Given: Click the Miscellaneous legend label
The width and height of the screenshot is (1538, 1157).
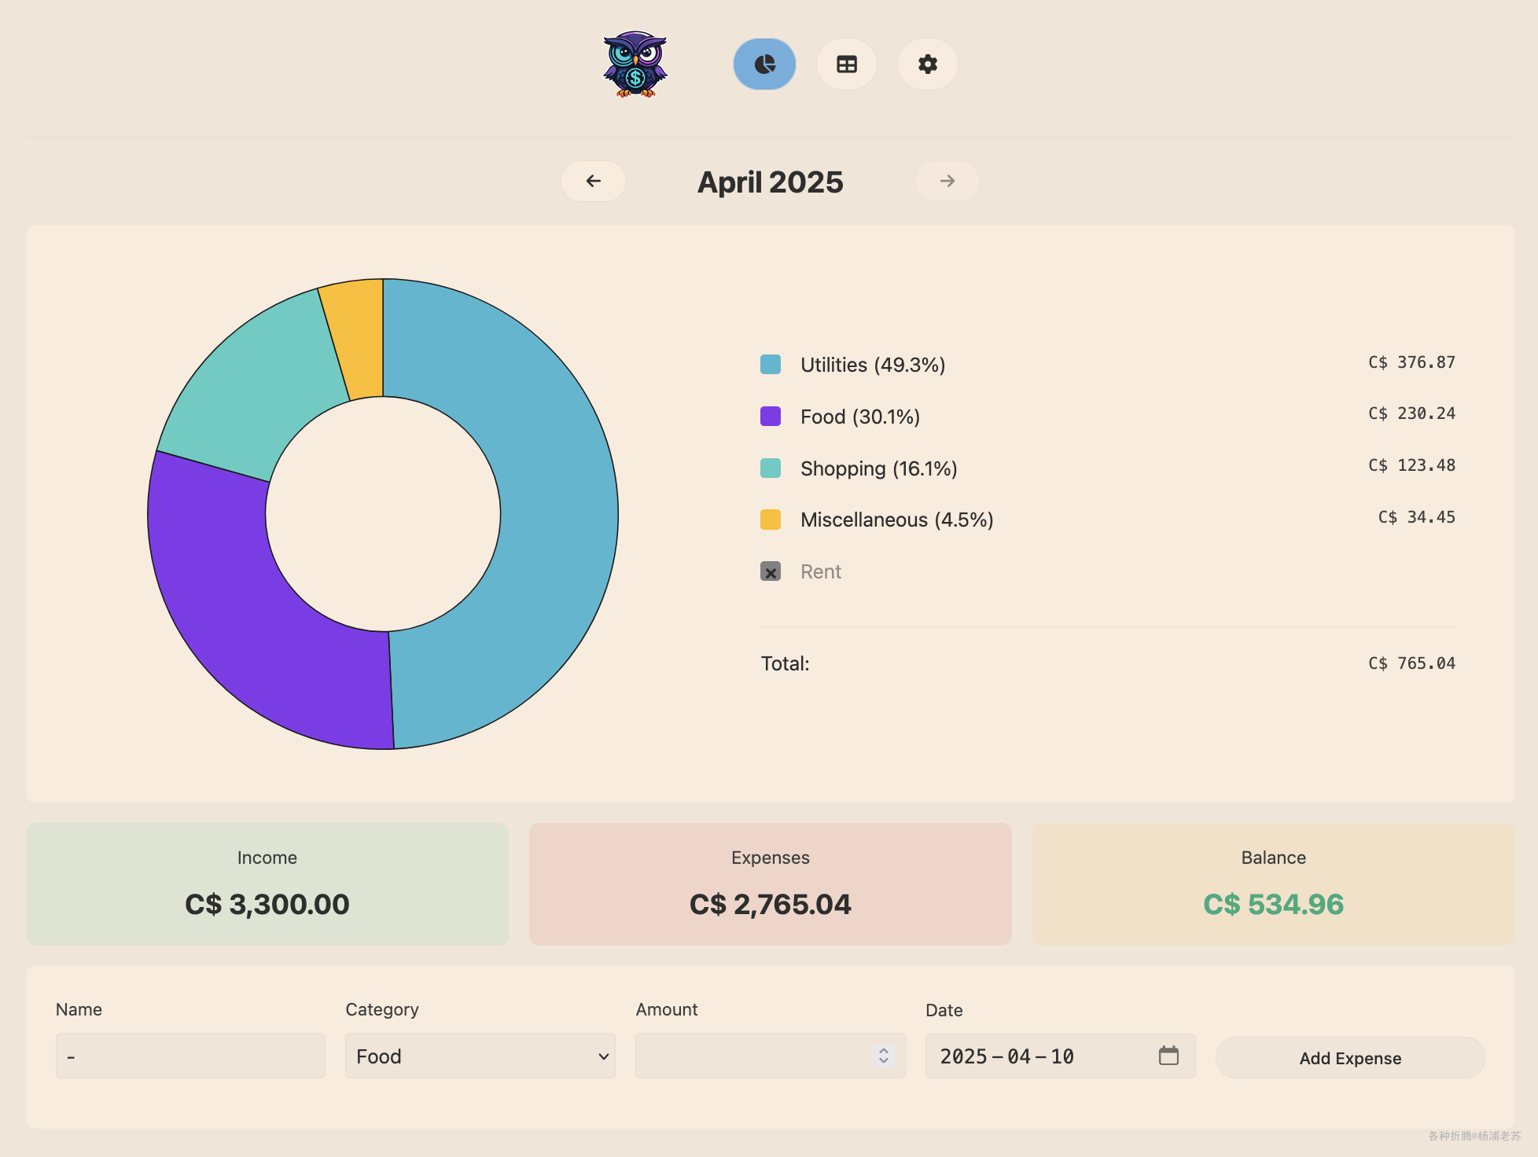Looking at the screenshot, I should point(896,520).
